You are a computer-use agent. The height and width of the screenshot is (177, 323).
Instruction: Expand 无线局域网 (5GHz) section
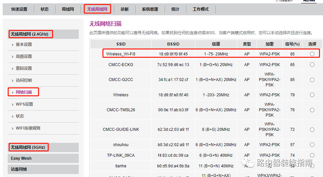[x=43, y=147]
